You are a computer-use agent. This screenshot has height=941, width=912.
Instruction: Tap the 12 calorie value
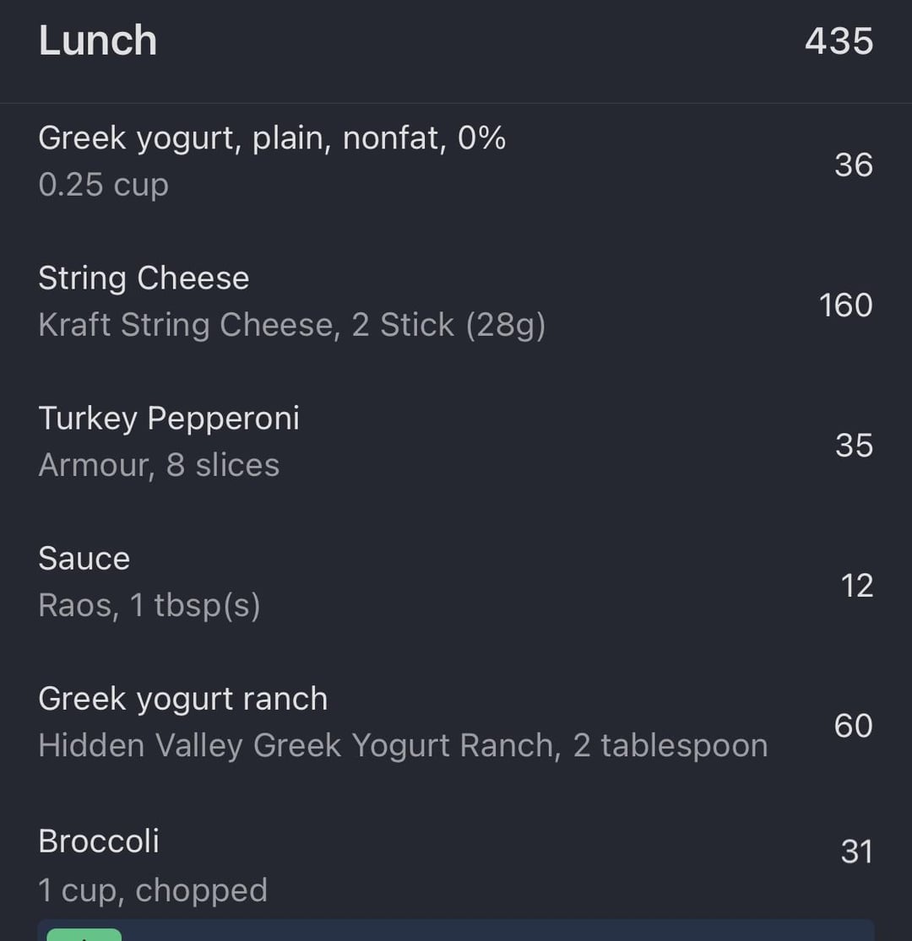point(857,586)
